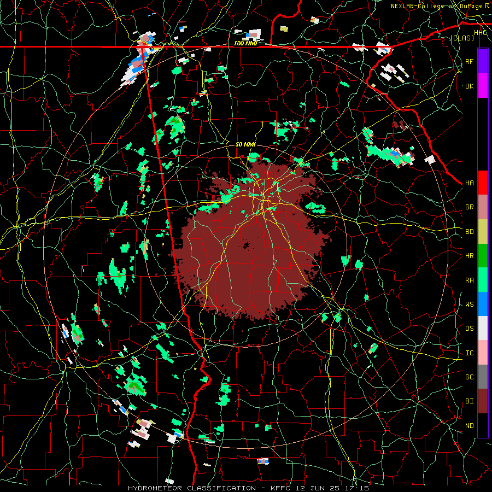Click the [CLAS] units label
Image resolution: width=492 pixels, height=492 pixels.
point(462,38)
